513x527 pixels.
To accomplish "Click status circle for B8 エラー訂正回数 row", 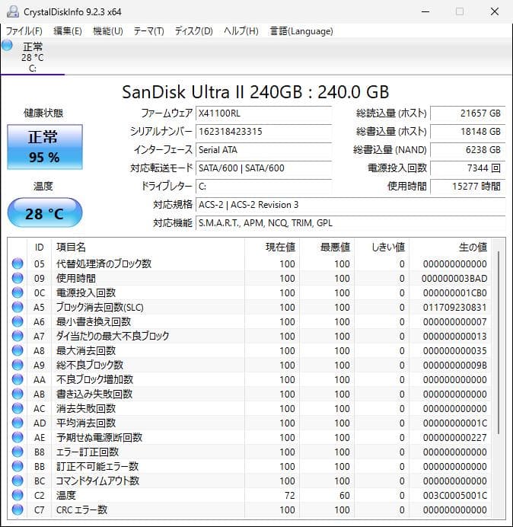I will click(18, 452).
